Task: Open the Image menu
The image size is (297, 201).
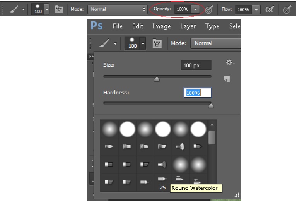Action: (161, 26)
